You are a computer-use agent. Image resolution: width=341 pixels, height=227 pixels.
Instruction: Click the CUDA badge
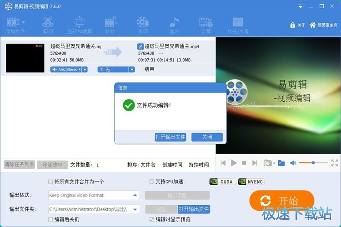coord(222,181)
